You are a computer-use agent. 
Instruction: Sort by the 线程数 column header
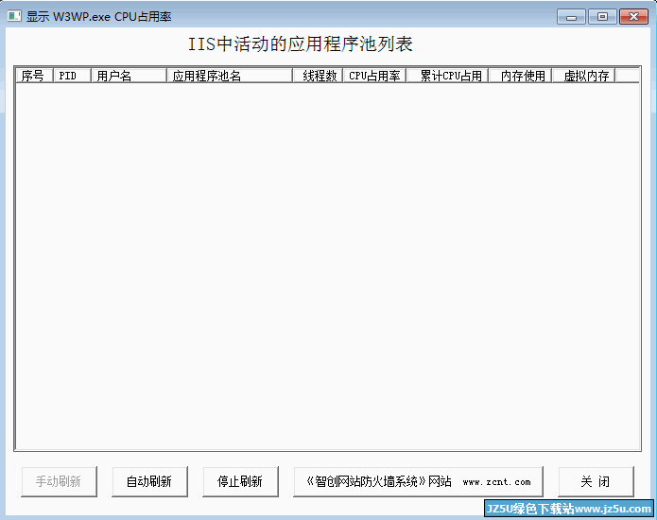click(318, 76)
